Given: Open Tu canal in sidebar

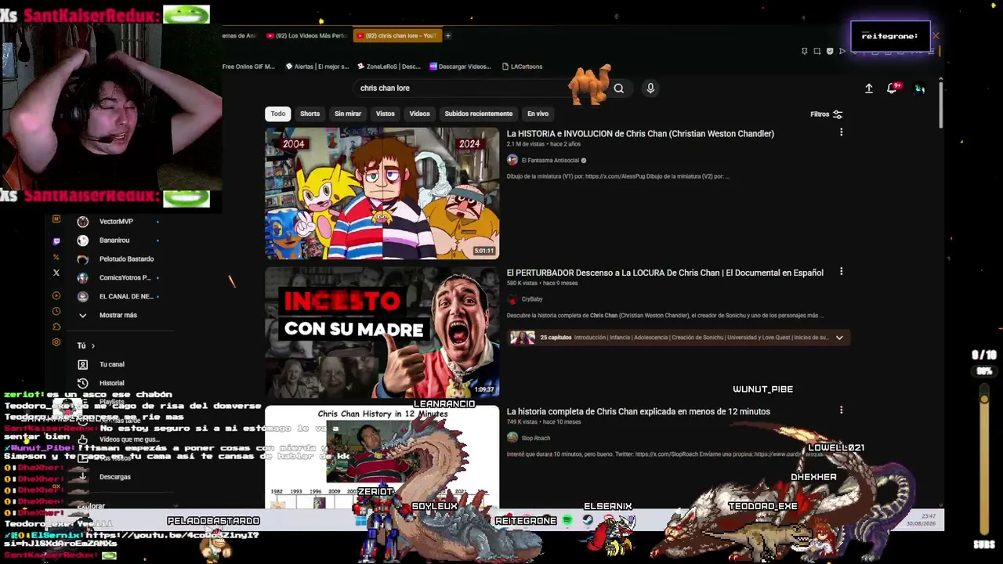Looking at the screenshot, I should point(112,364).
